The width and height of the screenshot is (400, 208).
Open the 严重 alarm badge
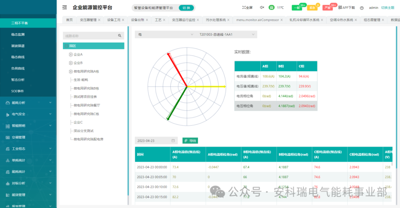coord(327,8)
